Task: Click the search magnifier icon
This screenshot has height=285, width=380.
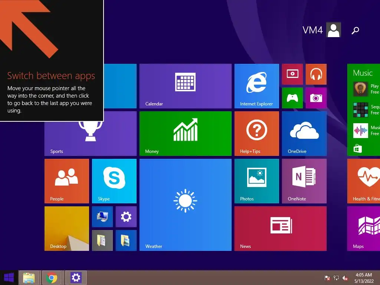Action: (355, 30)
